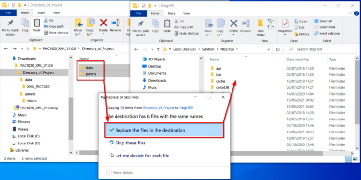
Task: Open recent locations dropdown in Directory_of_Project window
Action: pos(22,48)
